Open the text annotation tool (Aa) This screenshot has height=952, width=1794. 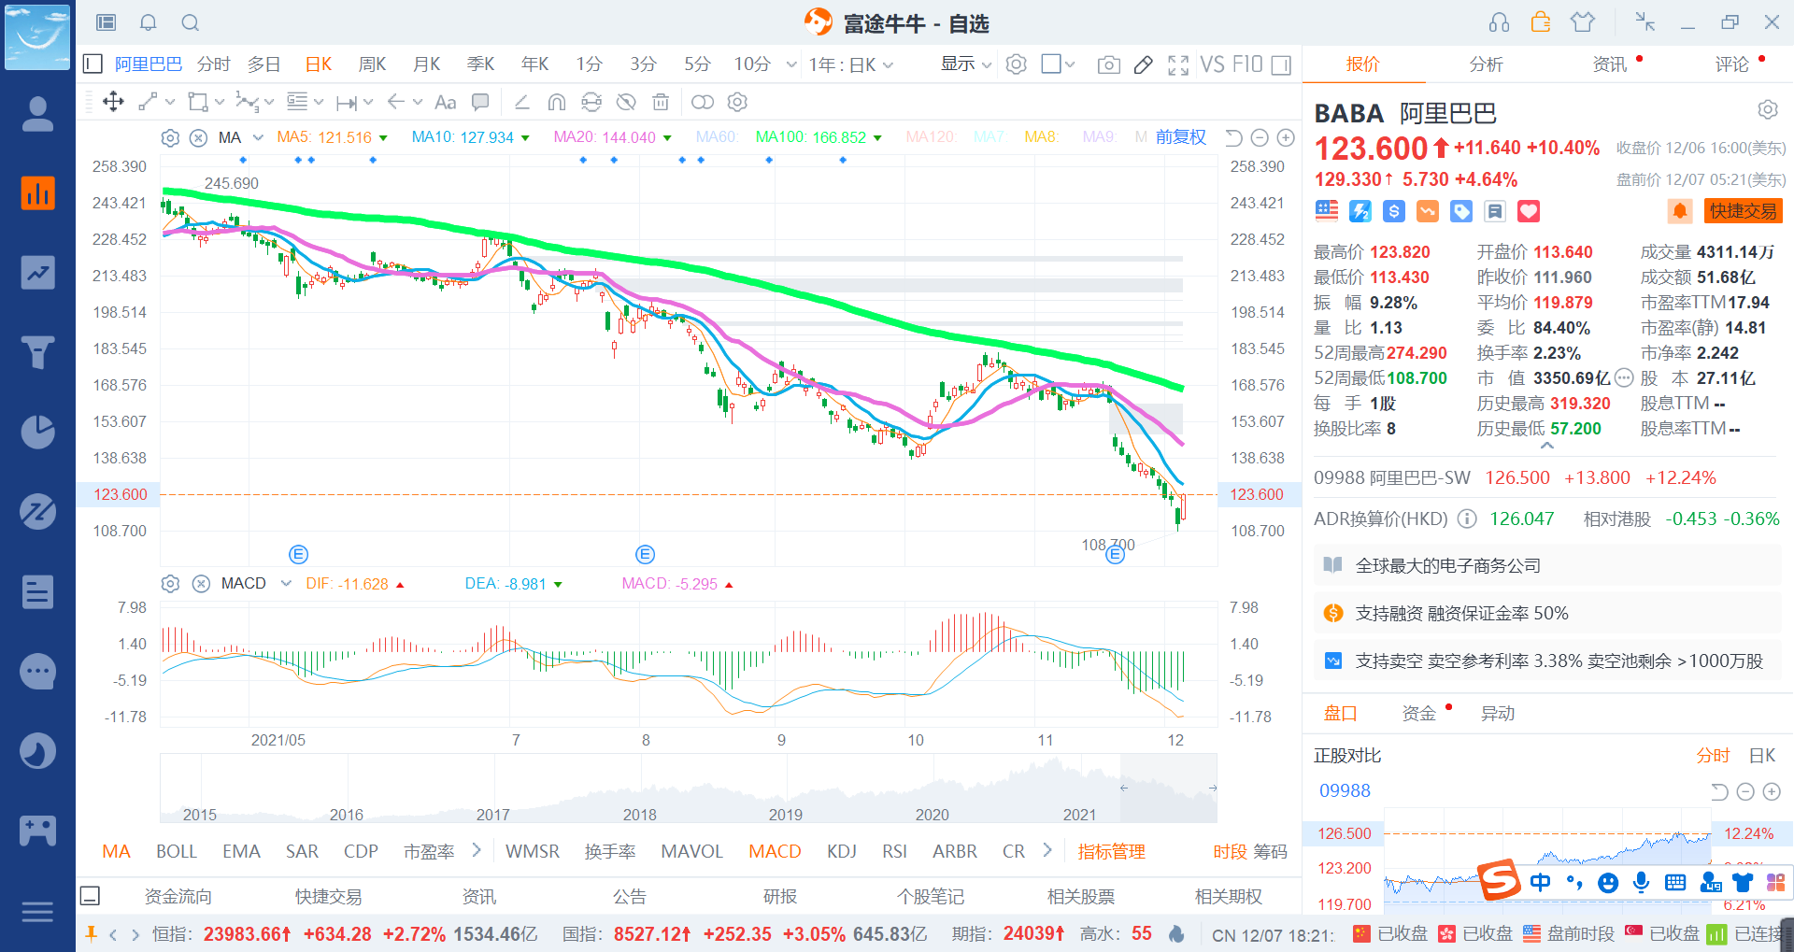[x=446, y=102]
